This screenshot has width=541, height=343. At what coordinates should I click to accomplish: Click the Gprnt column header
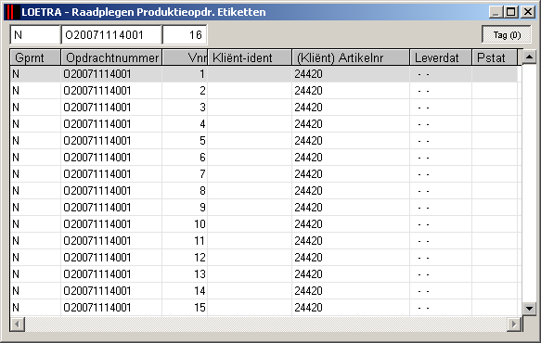35,57
